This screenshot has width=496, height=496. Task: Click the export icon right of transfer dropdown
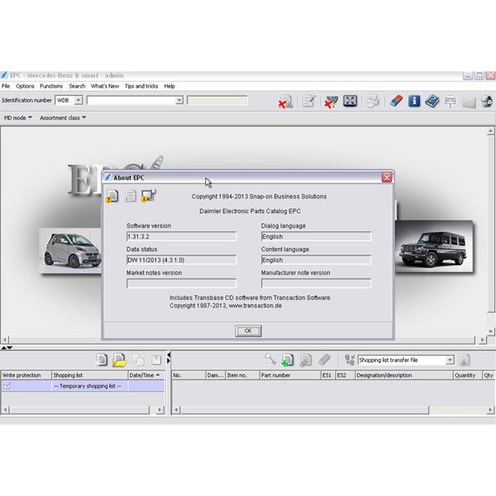pyautogui.click(x=464, y=360)
